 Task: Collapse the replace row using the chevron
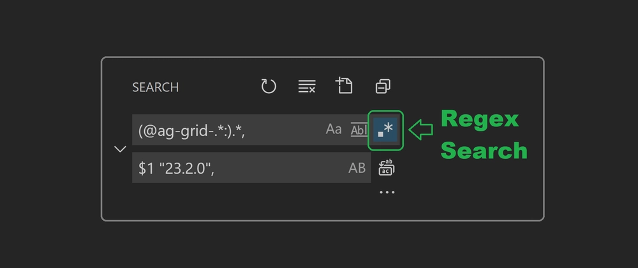click(x=120, y=149)
